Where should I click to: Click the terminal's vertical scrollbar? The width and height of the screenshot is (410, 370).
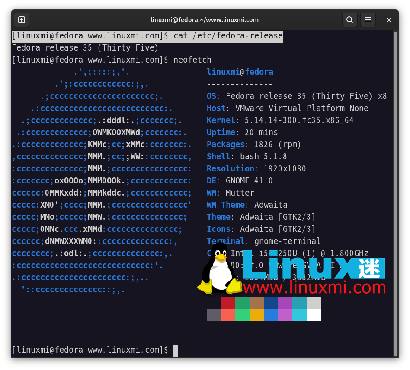(396, 194)
